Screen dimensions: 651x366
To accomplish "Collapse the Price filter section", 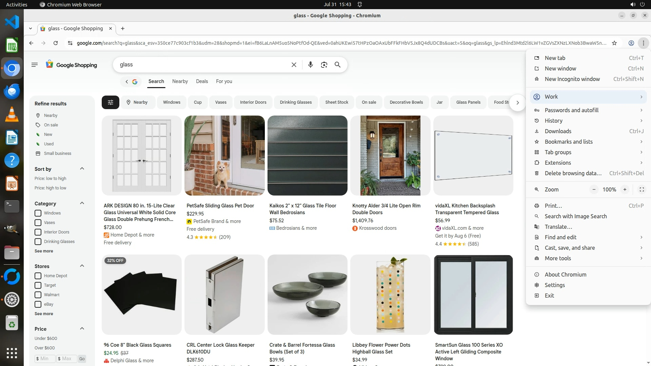I will tap(82, 329).
